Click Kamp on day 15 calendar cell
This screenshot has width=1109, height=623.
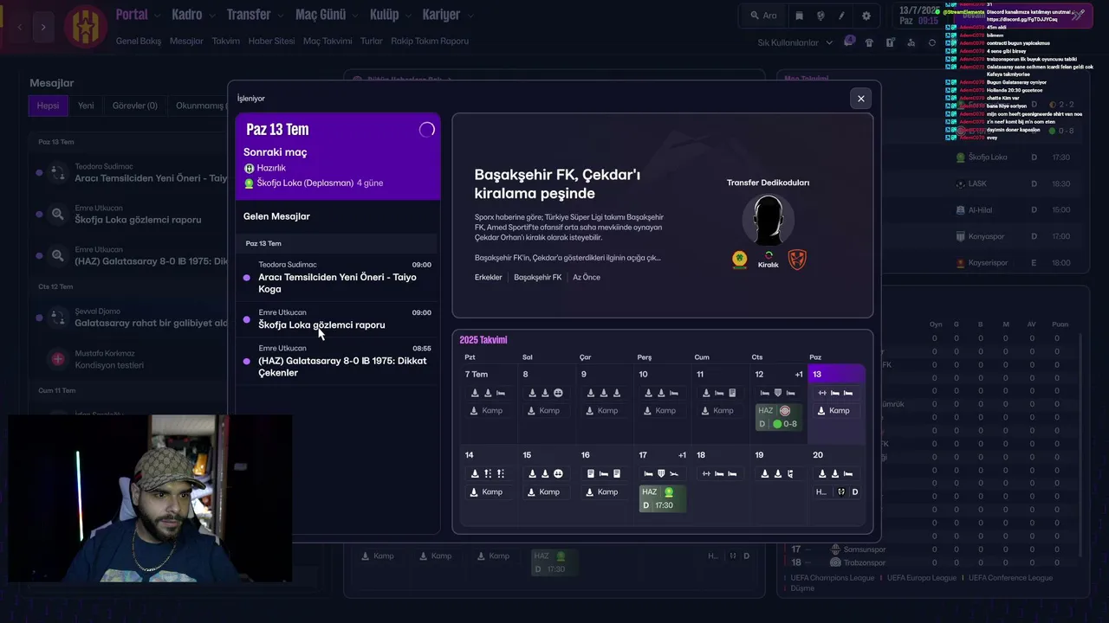[x=544, y=492]
